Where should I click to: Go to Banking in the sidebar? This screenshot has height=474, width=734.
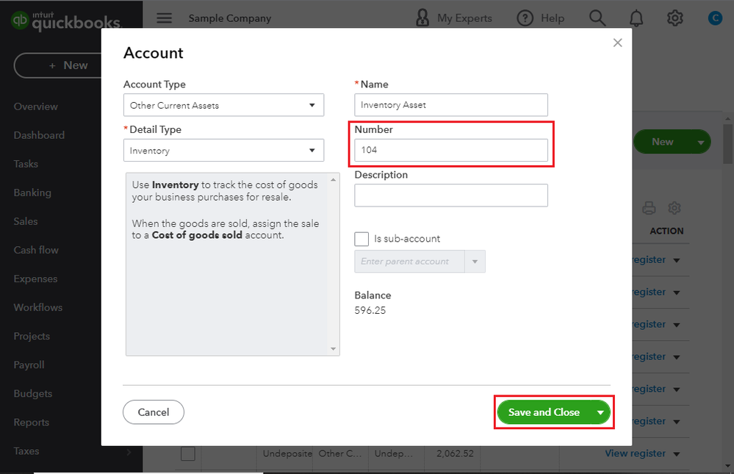[32, 193]
